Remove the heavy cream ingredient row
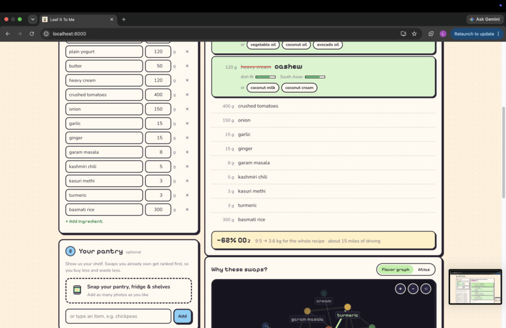506x328 pixels. pyautogui.click(x=187, y=80)
